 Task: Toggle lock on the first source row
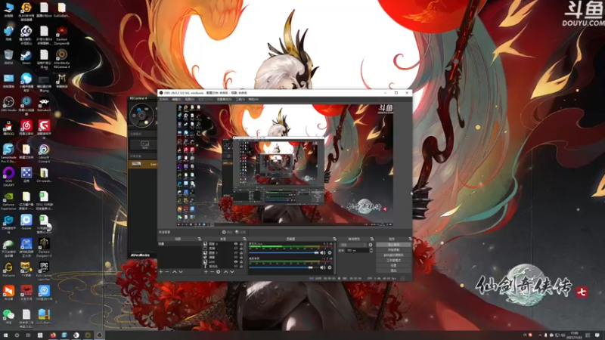coord(241,244)
